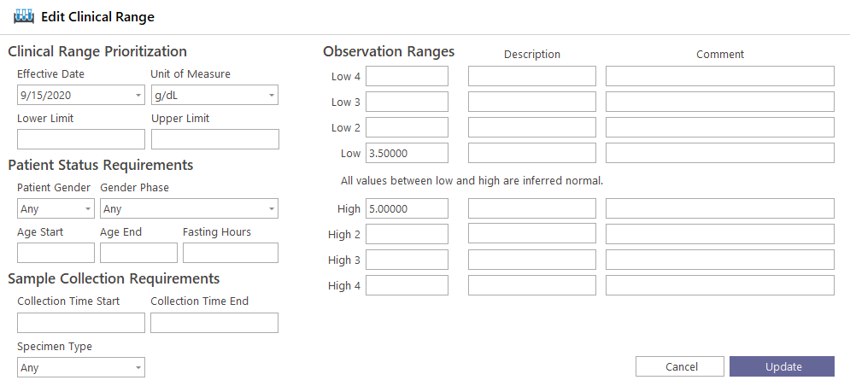This screenshot has width=850, height=386.
Task: Select the Age End input box
Action: coord(138,253)
